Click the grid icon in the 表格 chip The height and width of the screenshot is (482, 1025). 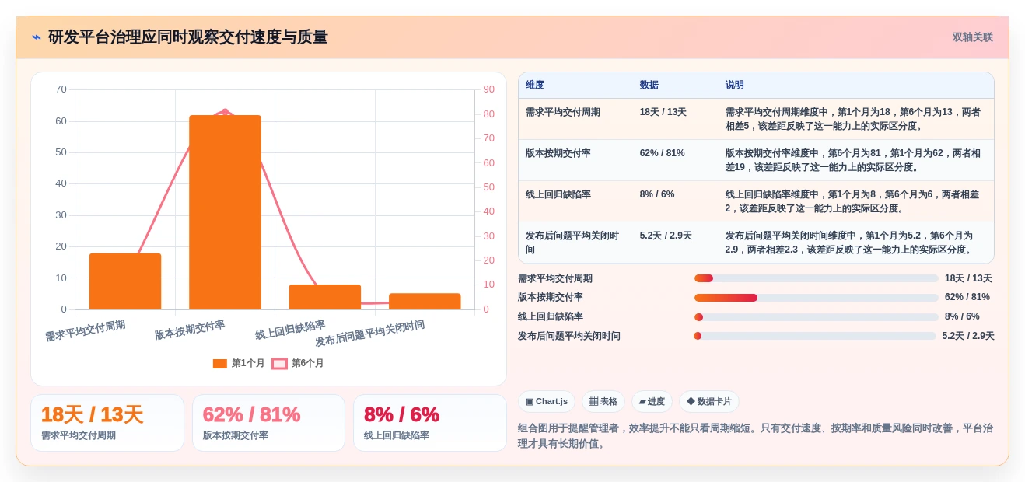coord(593,402)
